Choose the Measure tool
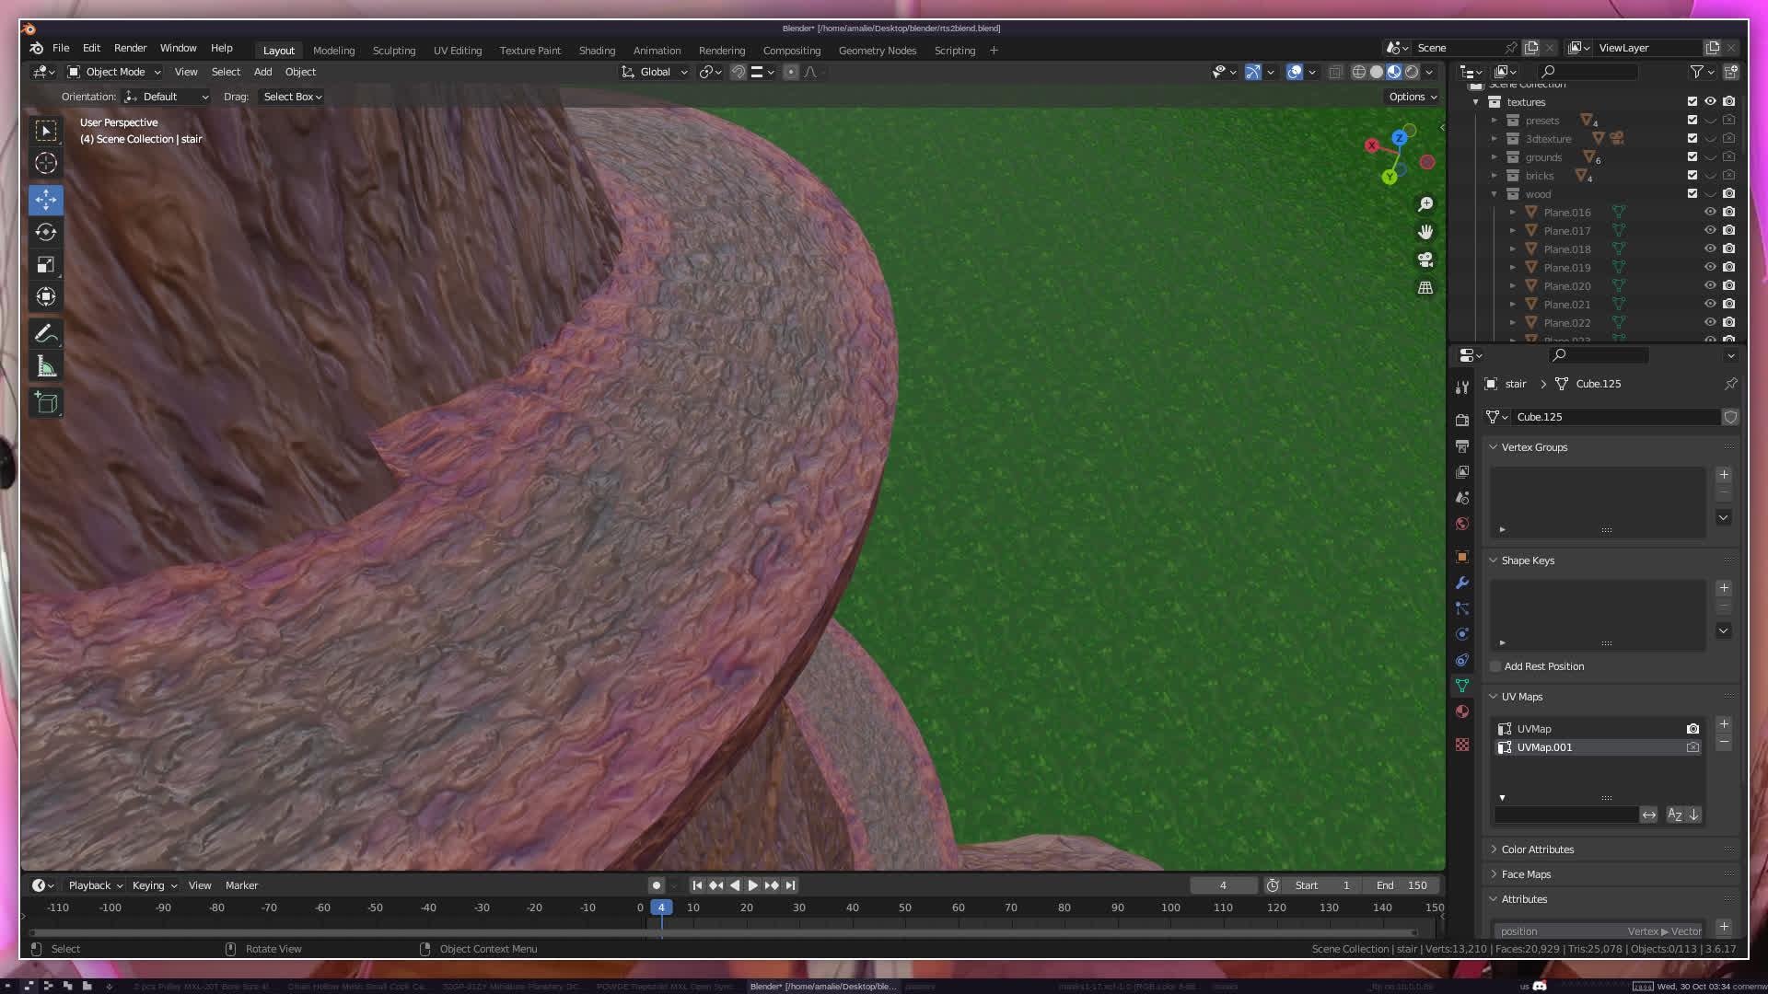Screen dimensions: 1768x994 (x=46, y=367)
